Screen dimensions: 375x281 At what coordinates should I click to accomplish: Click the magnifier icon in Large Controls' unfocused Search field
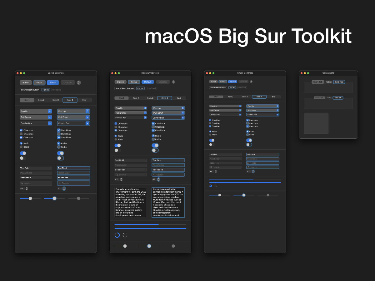pyautogui.click(x=22, y=183)
